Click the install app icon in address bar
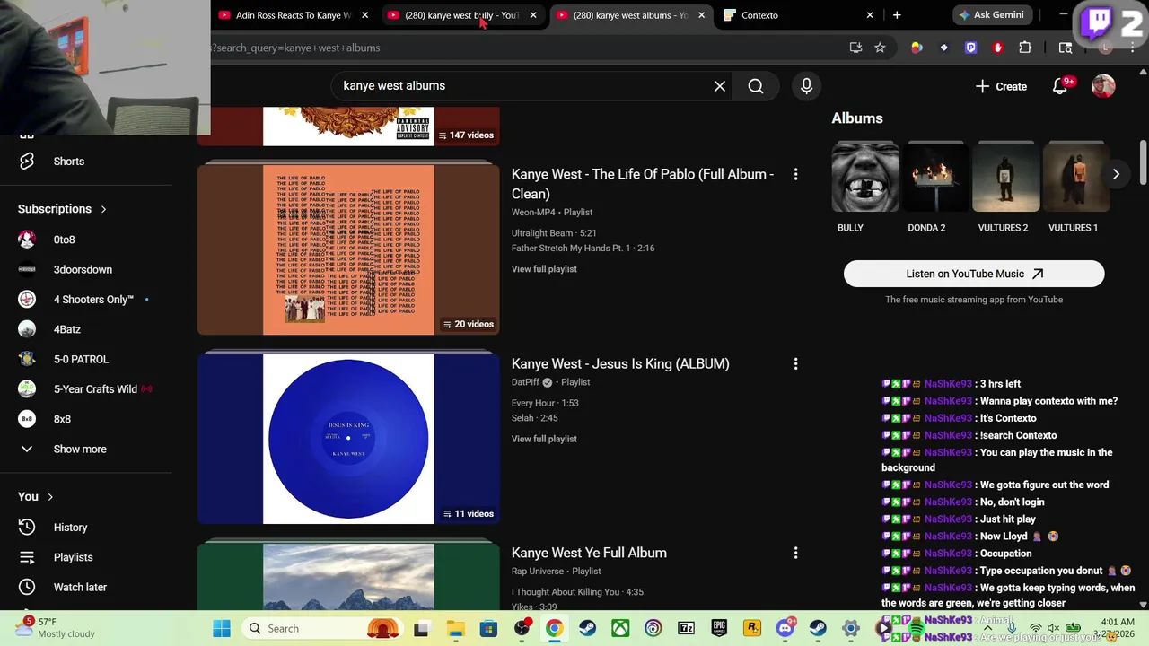1149x646 pixels. click(855, 48)
